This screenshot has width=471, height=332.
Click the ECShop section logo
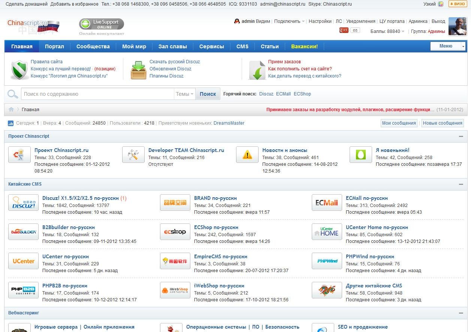(175, 232)
